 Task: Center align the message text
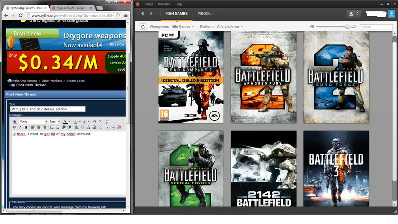[39, 127]
